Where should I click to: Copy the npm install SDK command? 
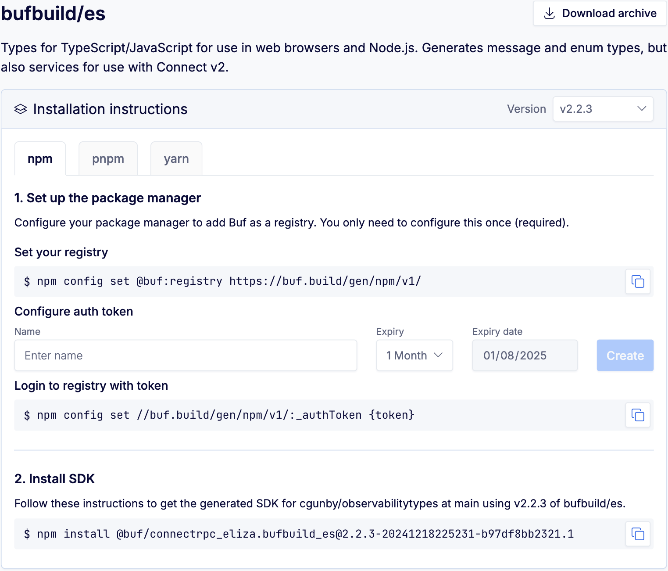[637, 534]
